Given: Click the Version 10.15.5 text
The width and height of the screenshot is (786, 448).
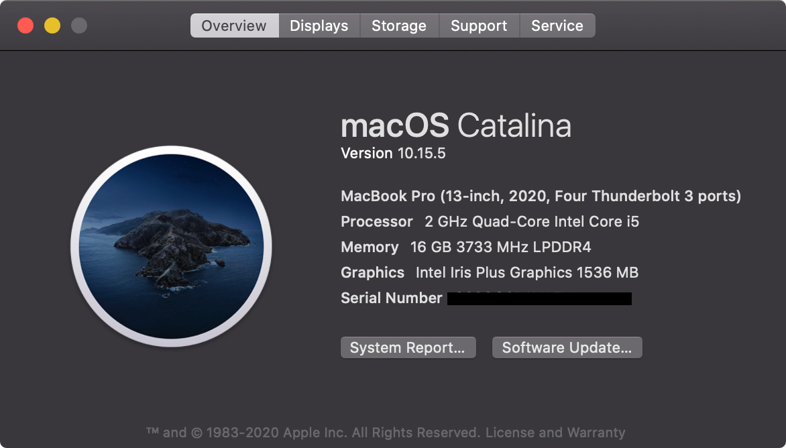Looking at the screenshot, I should [x=393, y=154].
